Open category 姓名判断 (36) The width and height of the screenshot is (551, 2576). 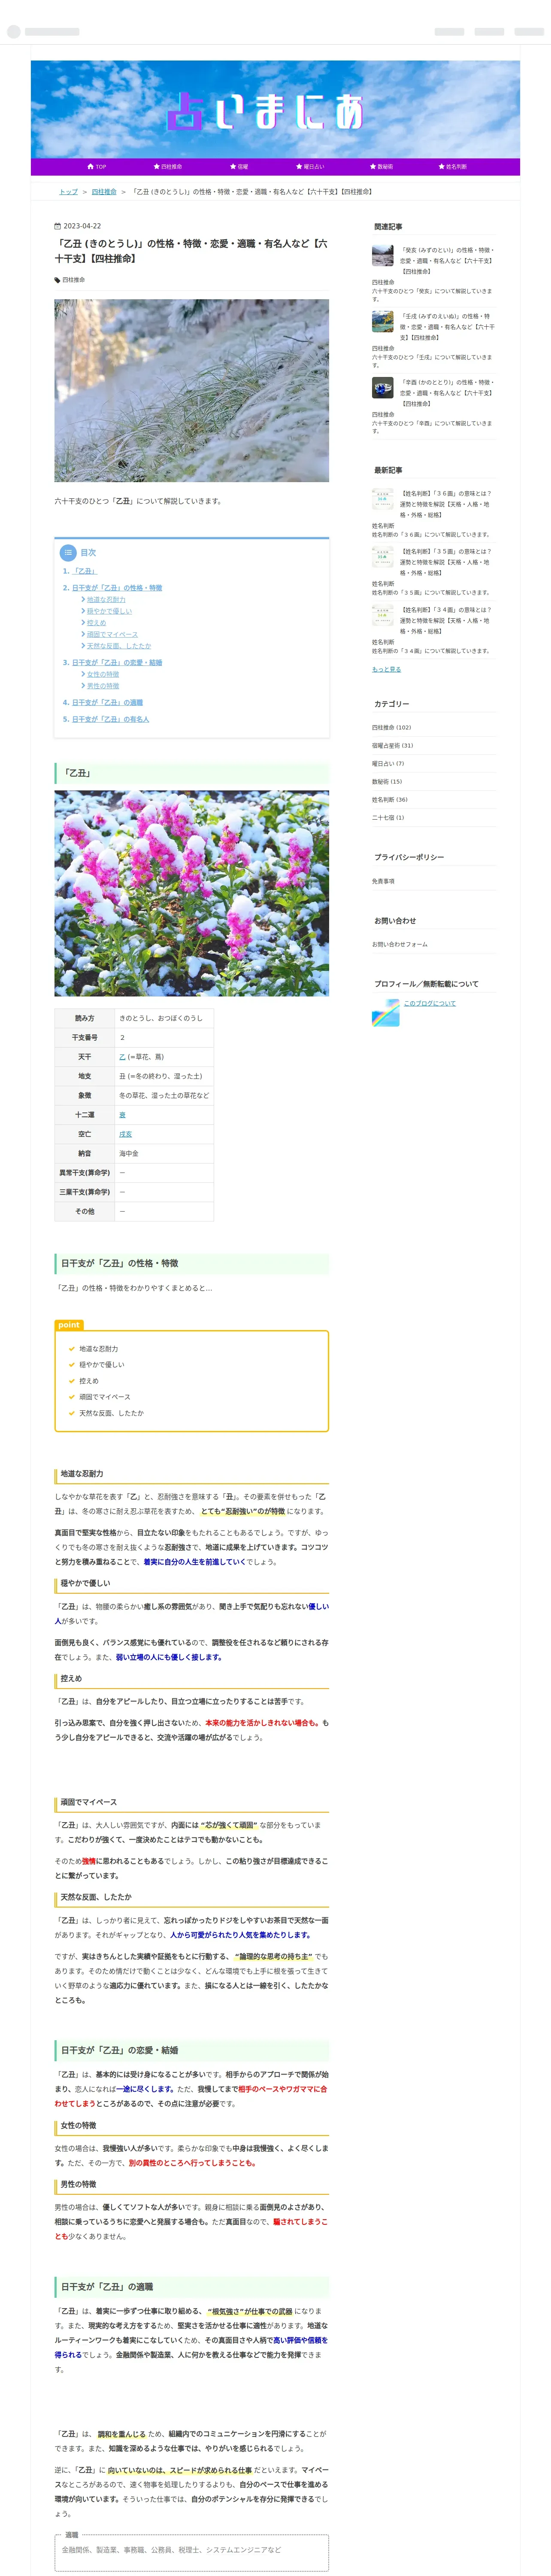390,800
